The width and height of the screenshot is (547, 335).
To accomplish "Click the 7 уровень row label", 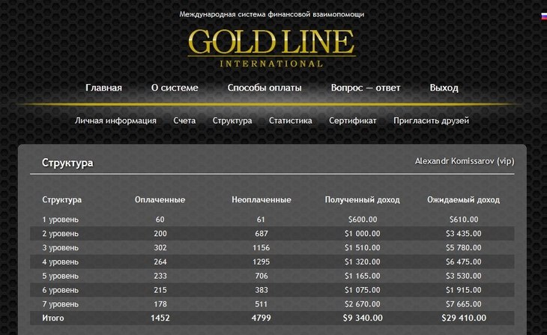I will (61, 304).
